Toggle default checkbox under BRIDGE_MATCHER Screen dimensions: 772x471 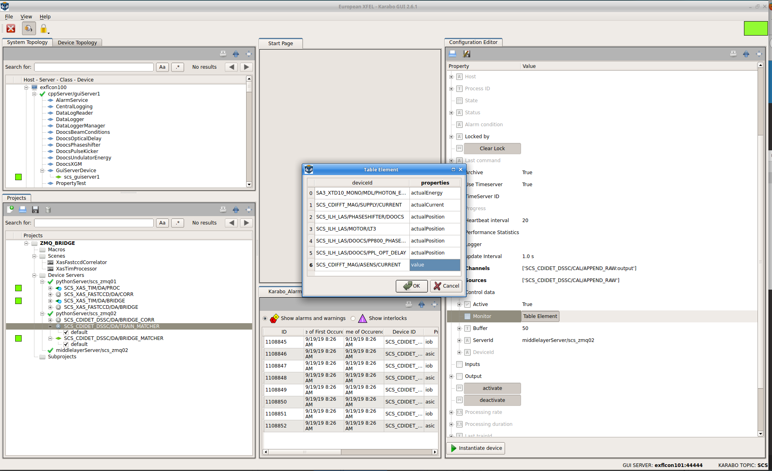click(66, 344)
